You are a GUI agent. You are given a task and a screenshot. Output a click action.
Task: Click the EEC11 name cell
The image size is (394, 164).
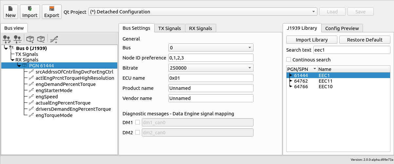pyautogui.click(x=326, y=81)
